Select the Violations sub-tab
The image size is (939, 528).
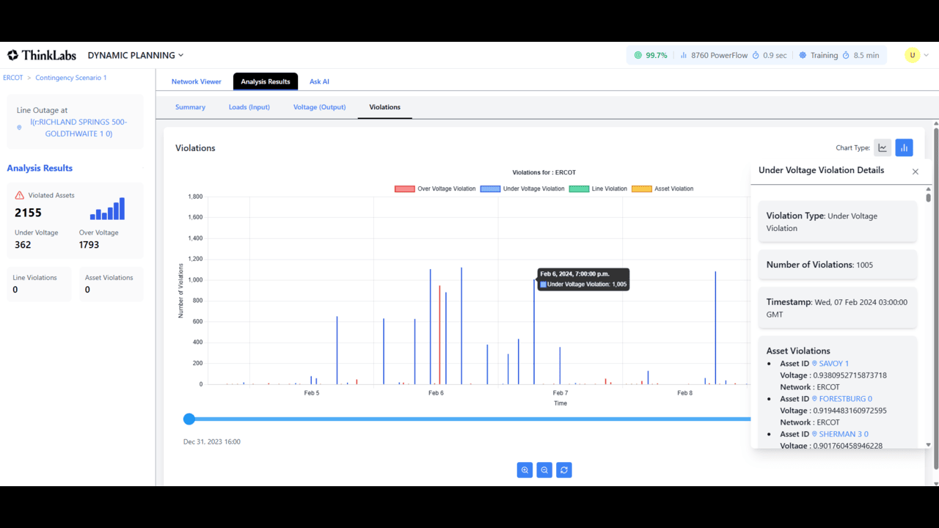coord(385,107)
